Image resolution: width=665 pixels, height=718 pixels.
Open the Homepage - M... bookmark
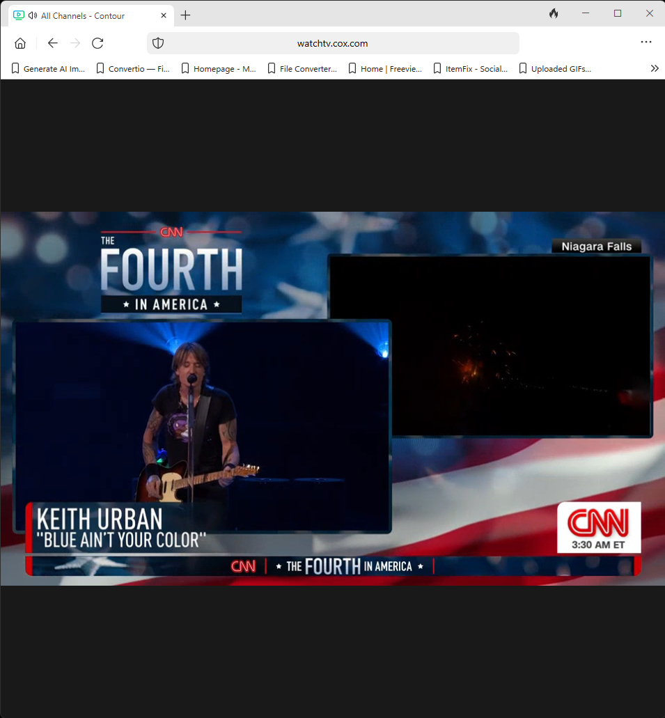coord(219,69)
